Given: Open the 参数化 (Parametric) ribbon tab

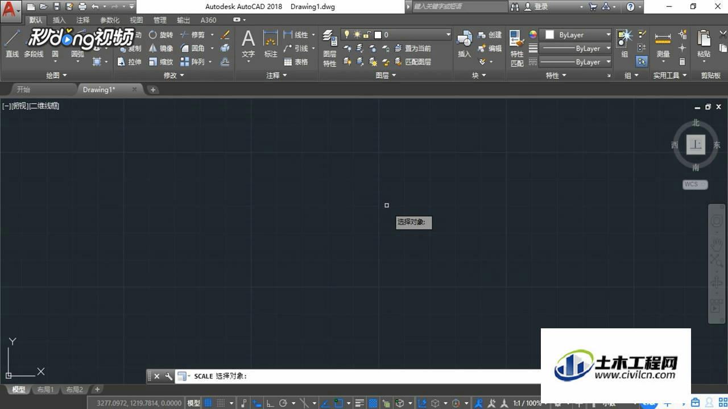Looking at the screenshot, I should click(x=110, y=20).
